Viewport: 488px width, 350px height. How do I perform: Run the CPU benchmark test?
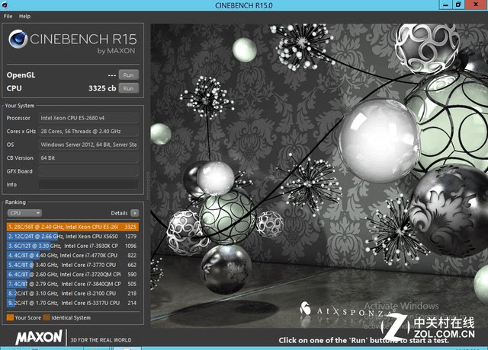pyautogui.click(x=128, y=88)
